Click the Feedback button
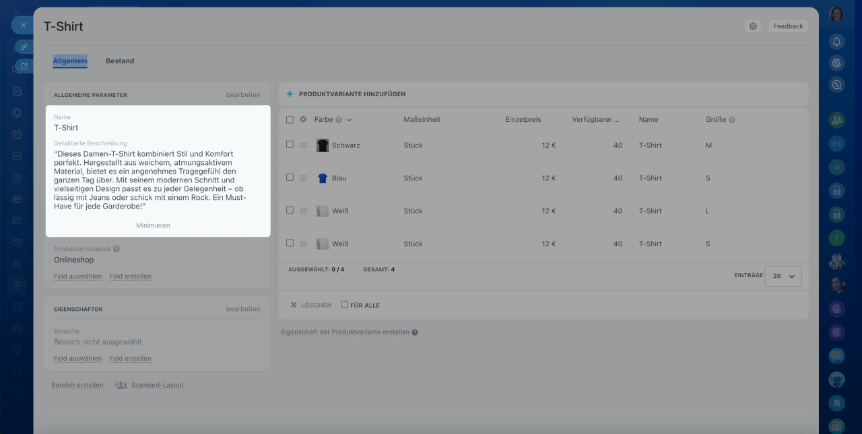The image size is (862, 434). (787, 26)
